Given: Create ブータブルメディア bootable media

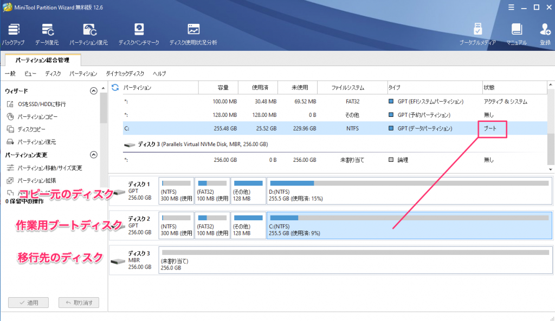Looking at the screenshot, I should pyautogui.click(x=477, y=34).
